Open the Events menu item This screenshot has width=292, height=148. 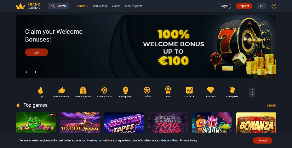[116, 6]
